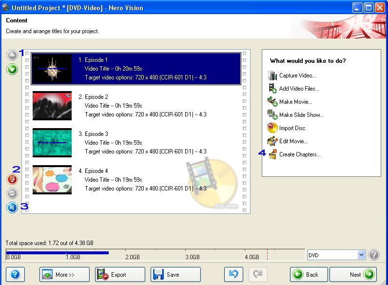Select the Episode 1 thumbnail

point(52,69)
